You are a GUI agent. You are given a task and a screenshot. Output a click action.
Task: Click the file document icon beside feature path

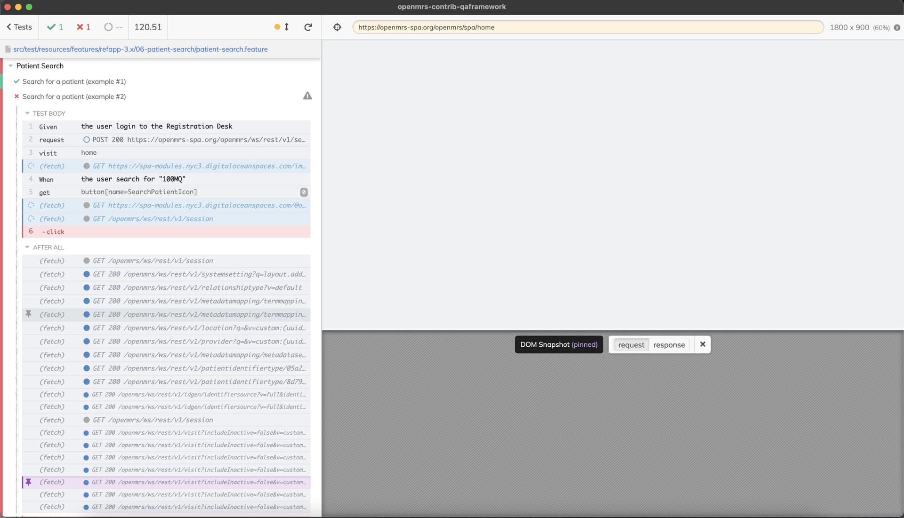(x=8, y=49)
